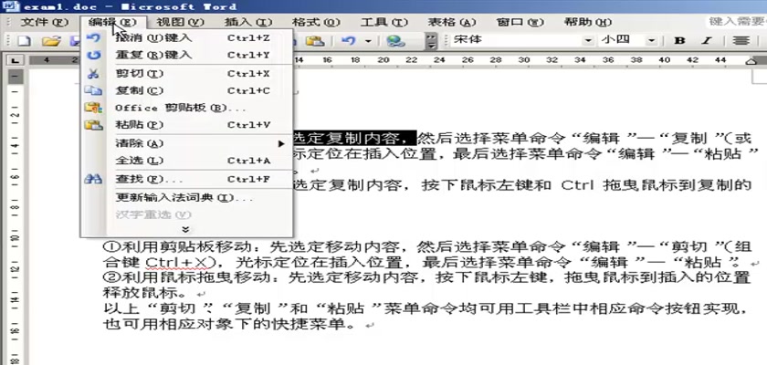Click the paste icon beside 粘贴
767x365 pixels.
point(93,125)
